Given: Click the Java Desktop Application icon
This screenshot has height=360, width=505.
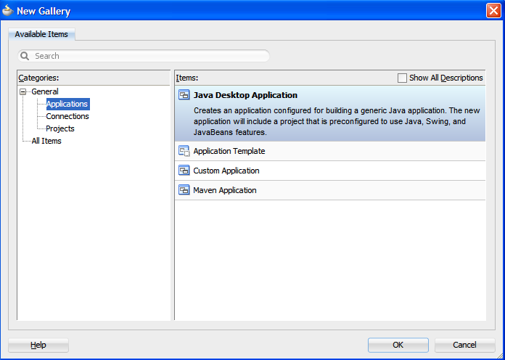Looking at the screenshot, I should [x=184, y=95].
